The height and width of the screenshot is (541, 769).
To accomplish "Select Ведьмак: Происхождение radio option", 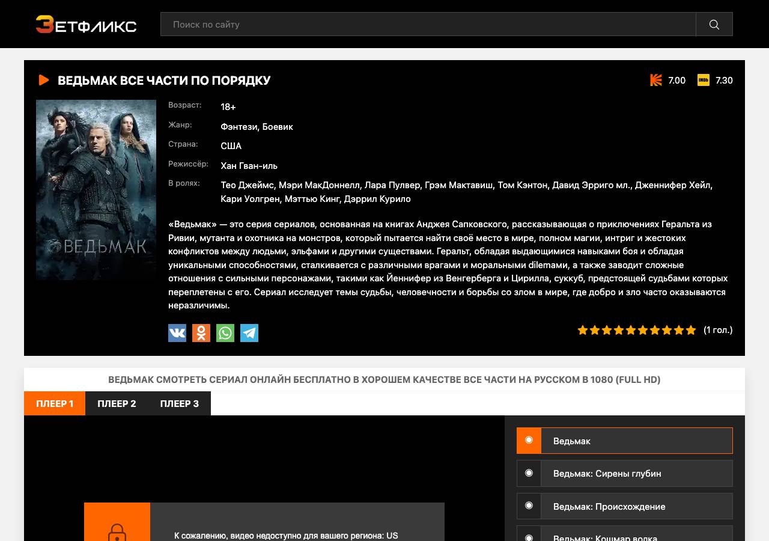I will [x=625, y=506].
